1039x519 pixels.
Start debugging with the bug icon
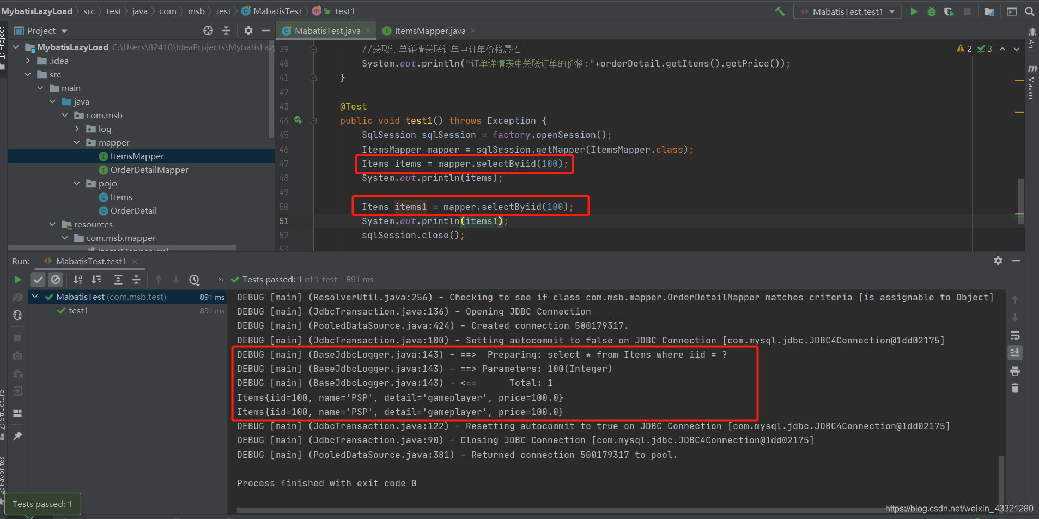click(932, 11)
